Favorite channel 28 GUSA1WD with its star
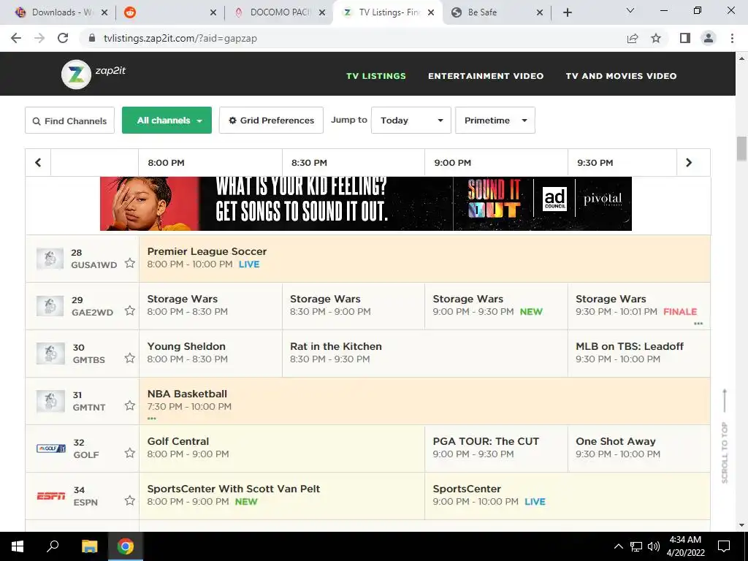Screen dimensions: 748x561 (130, 263)
